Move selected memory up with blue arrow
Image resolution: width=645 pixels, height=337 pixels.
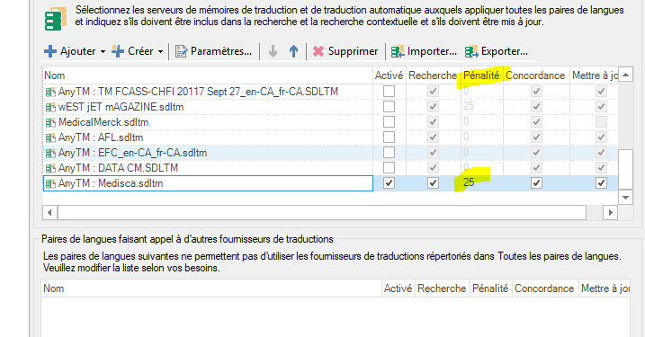(x=293, y=51)
